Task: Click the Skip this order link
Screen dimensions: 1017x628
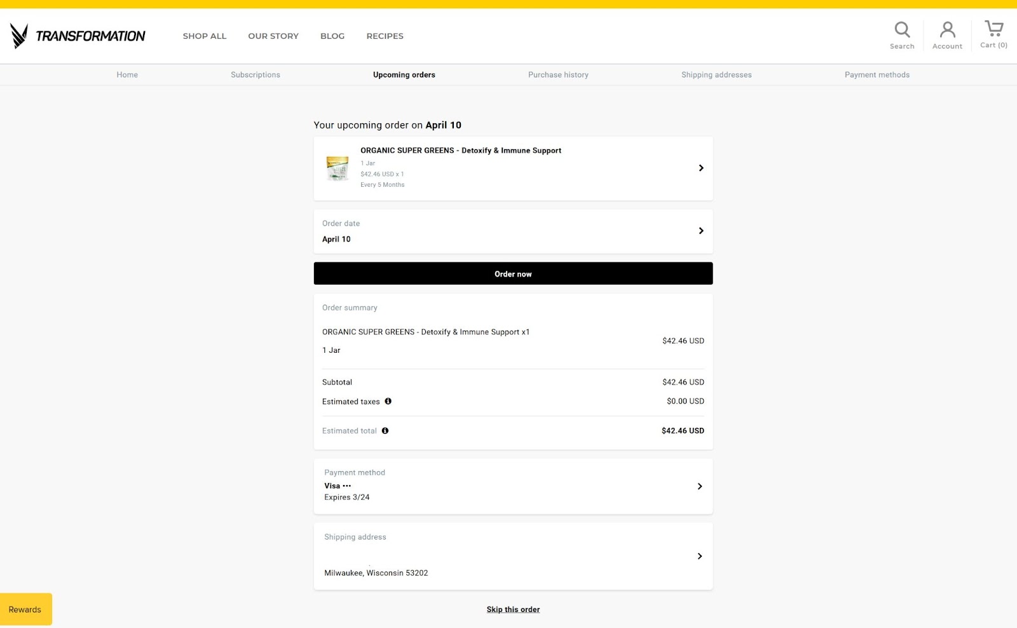Action: point(513,610)
